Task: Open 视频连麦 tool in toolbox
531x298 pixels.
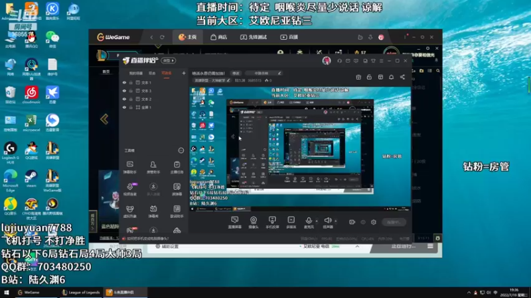Action: coord(129,189)
